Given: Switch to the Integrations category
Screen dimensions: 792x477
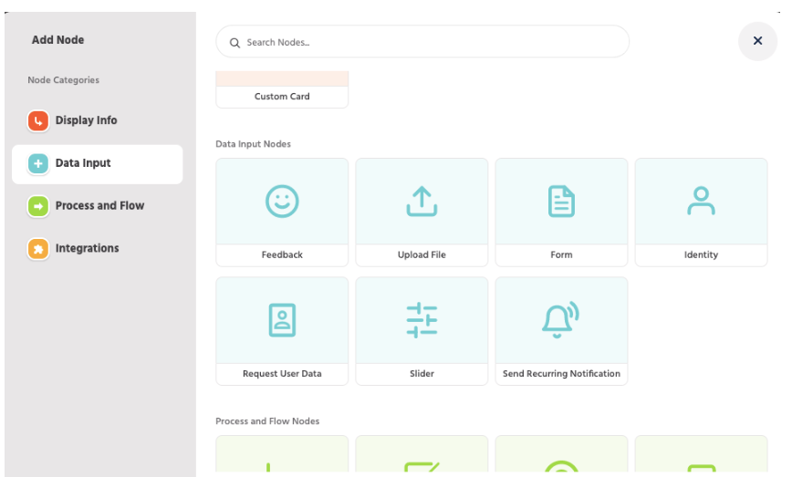Looking at the screenshot, I should tap(87, 248).
